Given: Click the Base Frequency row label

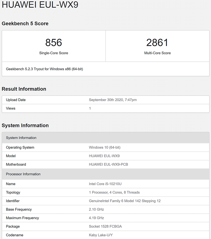Looking at the screenshot, I should pos(19,209).
